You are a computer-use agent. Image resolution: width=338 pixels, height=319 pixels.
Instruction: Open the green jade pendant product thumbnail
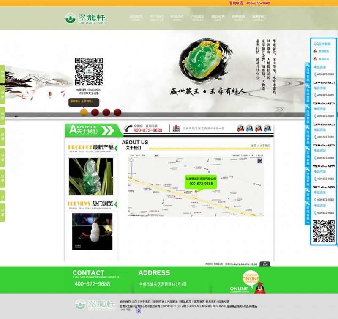pyautogui.click(x=90, y=176)
